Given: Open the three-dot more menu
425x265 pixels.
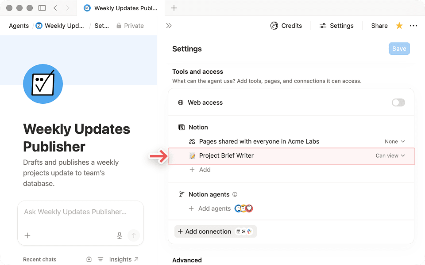Looking at the screenshot, I should (x=413, y=26).
